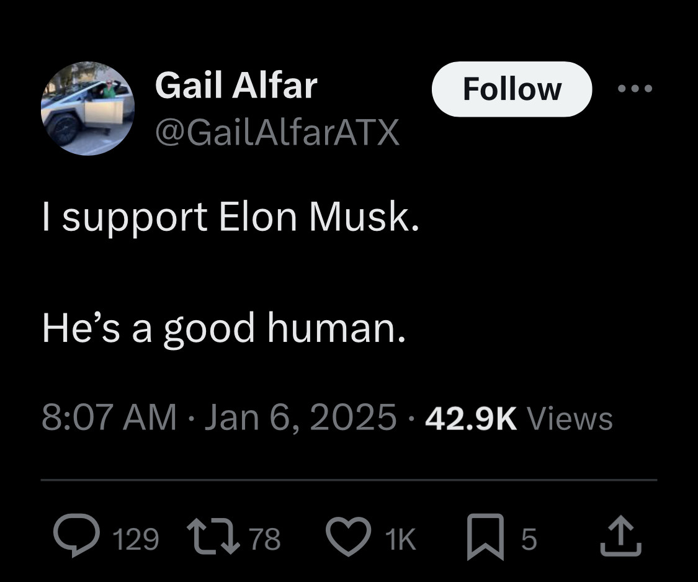Click the repost arrows icon
The width and height of the screenshot is (698, 582).
pos(215,537)
